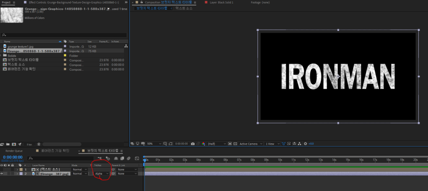Open the RGB channel display icon
Screen dimensions: 428x191
204,144
